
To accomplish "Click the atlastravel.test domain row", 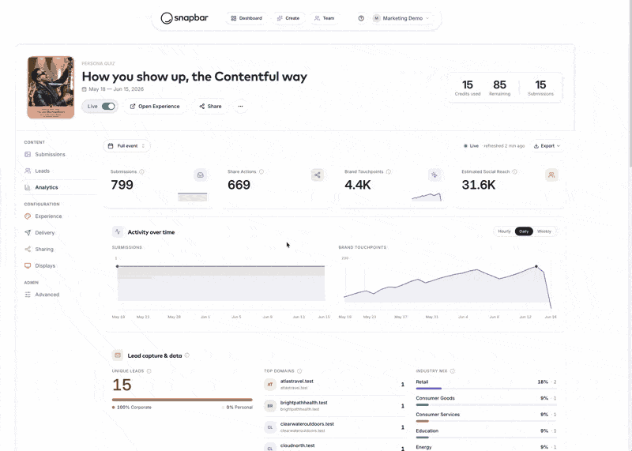I will click(334, 385).
